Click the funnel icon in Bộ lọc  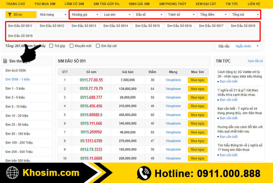click(x=10, y=15)
